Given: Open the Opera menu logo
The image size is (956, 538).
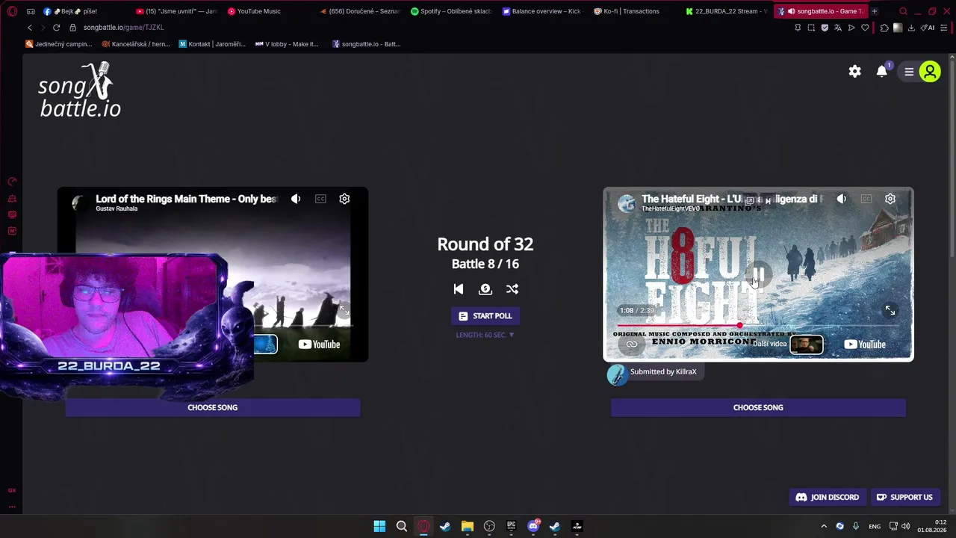Looking at the screenshot, I should tap(12, 11).
